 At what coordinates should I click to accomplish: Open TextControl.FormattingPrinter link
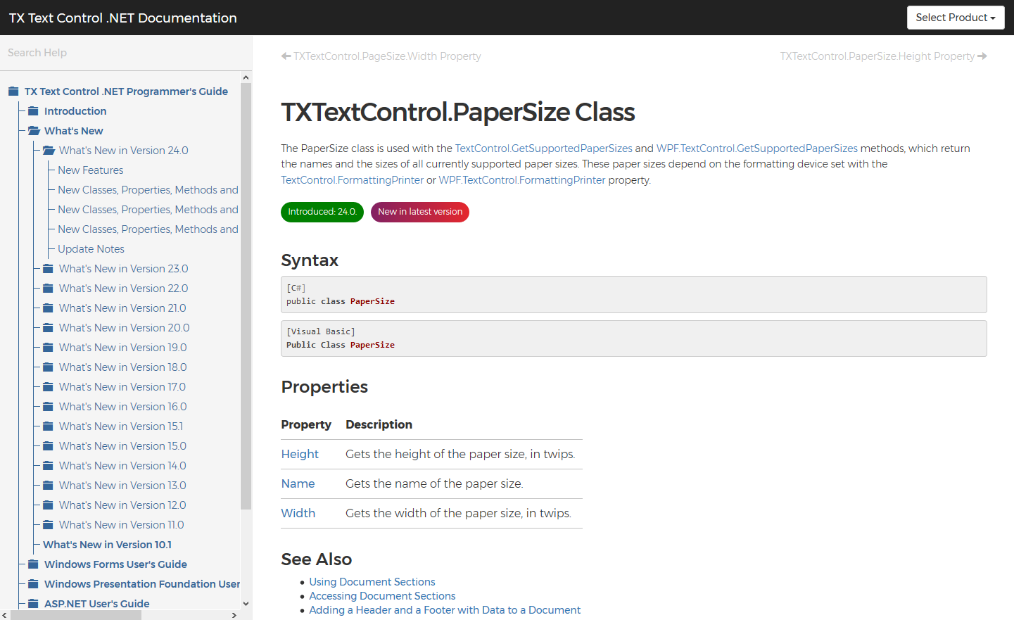353,180
